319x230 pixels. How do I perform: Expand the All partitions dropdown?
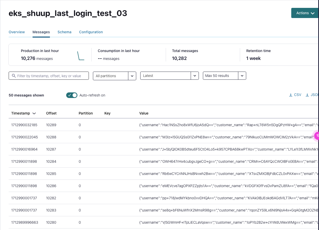tap(115, 76)
